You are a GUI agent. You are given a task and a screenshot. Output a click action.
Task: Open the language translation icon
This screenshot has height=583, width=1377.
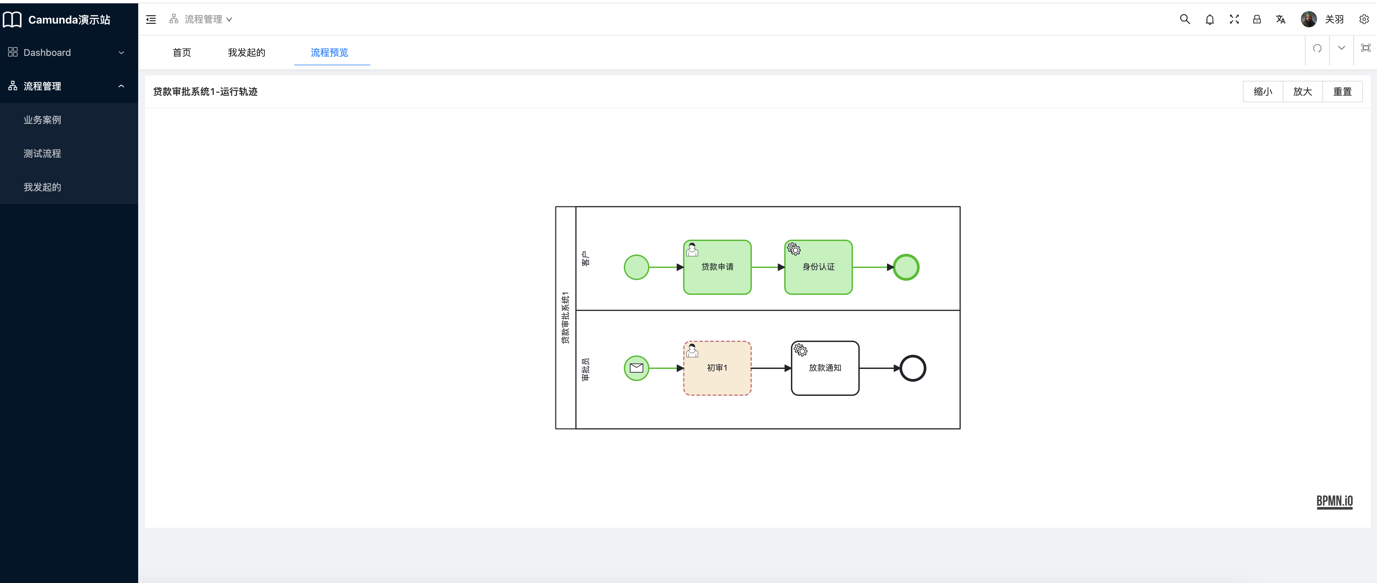[1280, 19]
